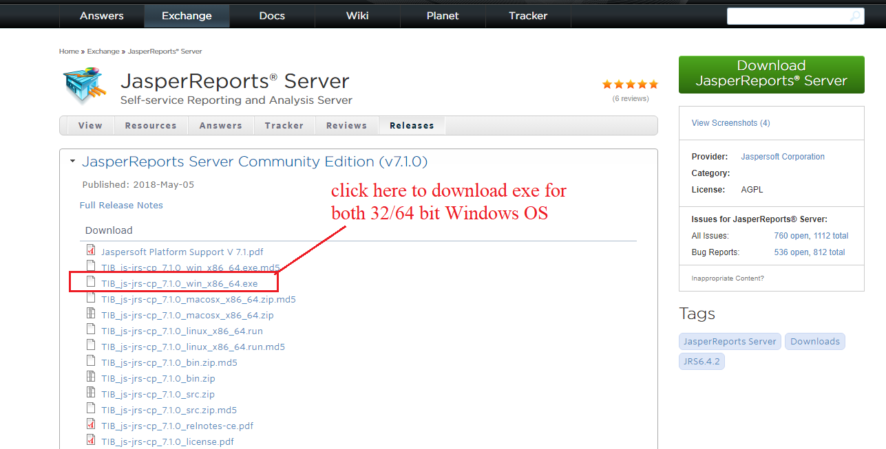886x449 pixels.
Task: Open the Docs menu item
Action: [272, 16]
